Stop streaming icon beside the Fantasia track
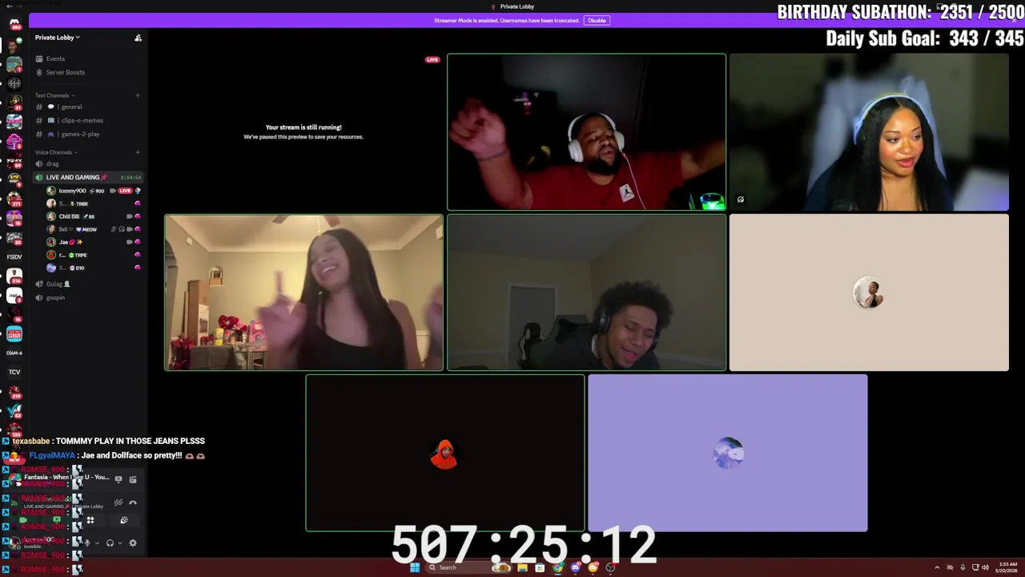The height and width of the screenshot is (577, 1025). tap(119, 479)
